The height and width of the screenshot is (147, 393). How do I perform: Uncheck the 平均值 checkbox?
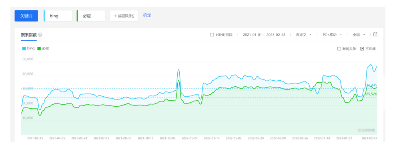coord(362,49)
